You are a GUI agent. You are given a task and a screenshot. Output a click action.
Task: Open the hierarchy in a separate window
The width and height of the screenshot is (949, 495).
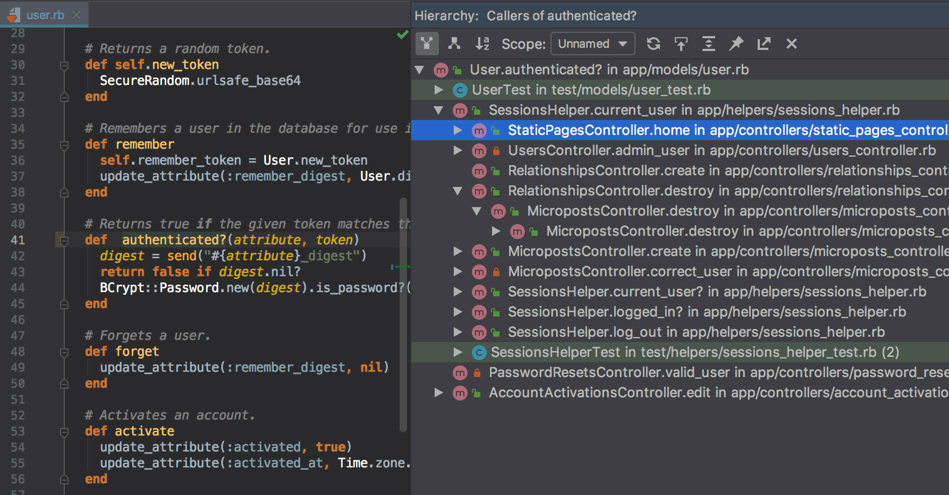[764, 44]
